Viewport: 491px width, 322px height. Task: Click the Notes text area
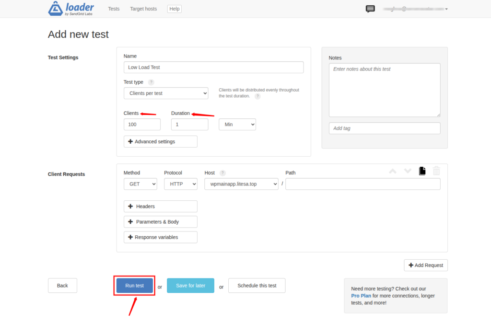(385, 90)
